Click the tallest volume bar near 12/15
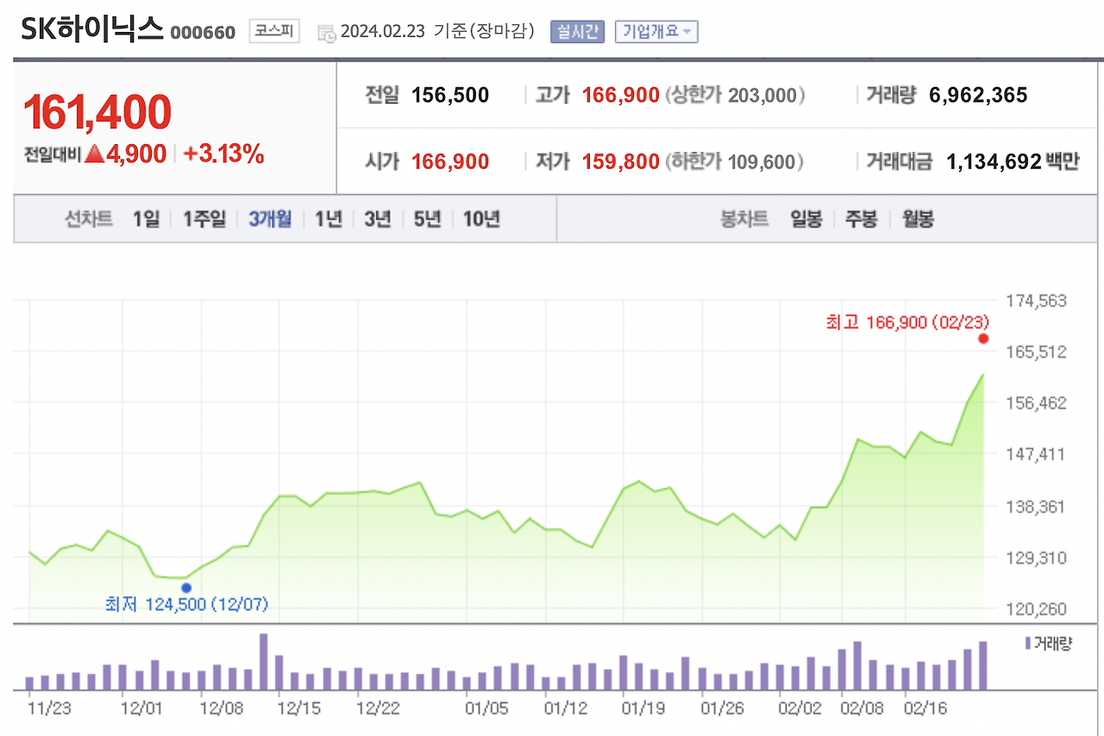This screenshot has width=1104, height=736. (264, 662)
